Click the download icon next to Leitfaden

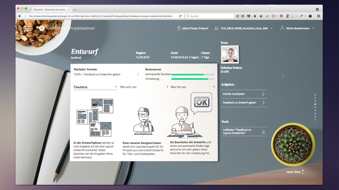(x=264, y=131)
